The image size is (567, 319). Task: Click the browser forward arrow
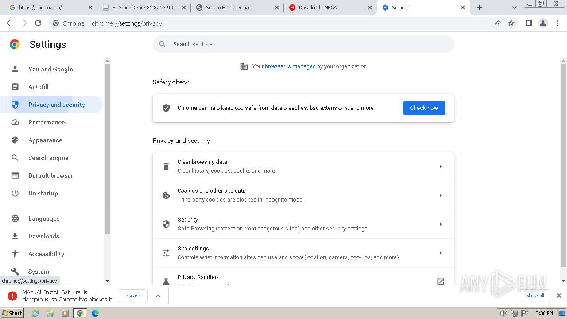[x=24, y=23]
